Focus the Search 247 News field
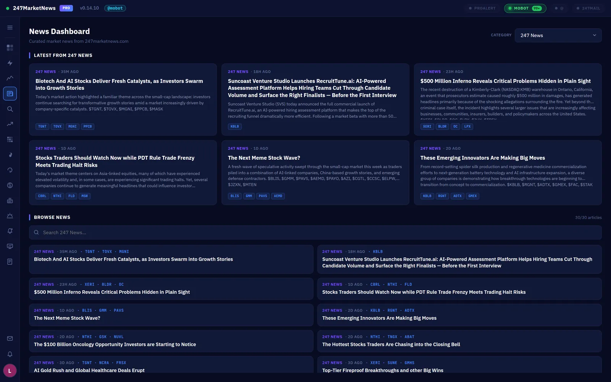This screenshot has height=382, width=611. [x=315, y=232]
